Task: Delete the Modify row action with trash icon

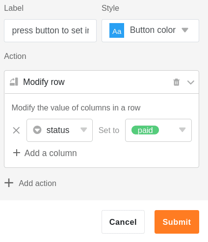Action: pos(177,82)
